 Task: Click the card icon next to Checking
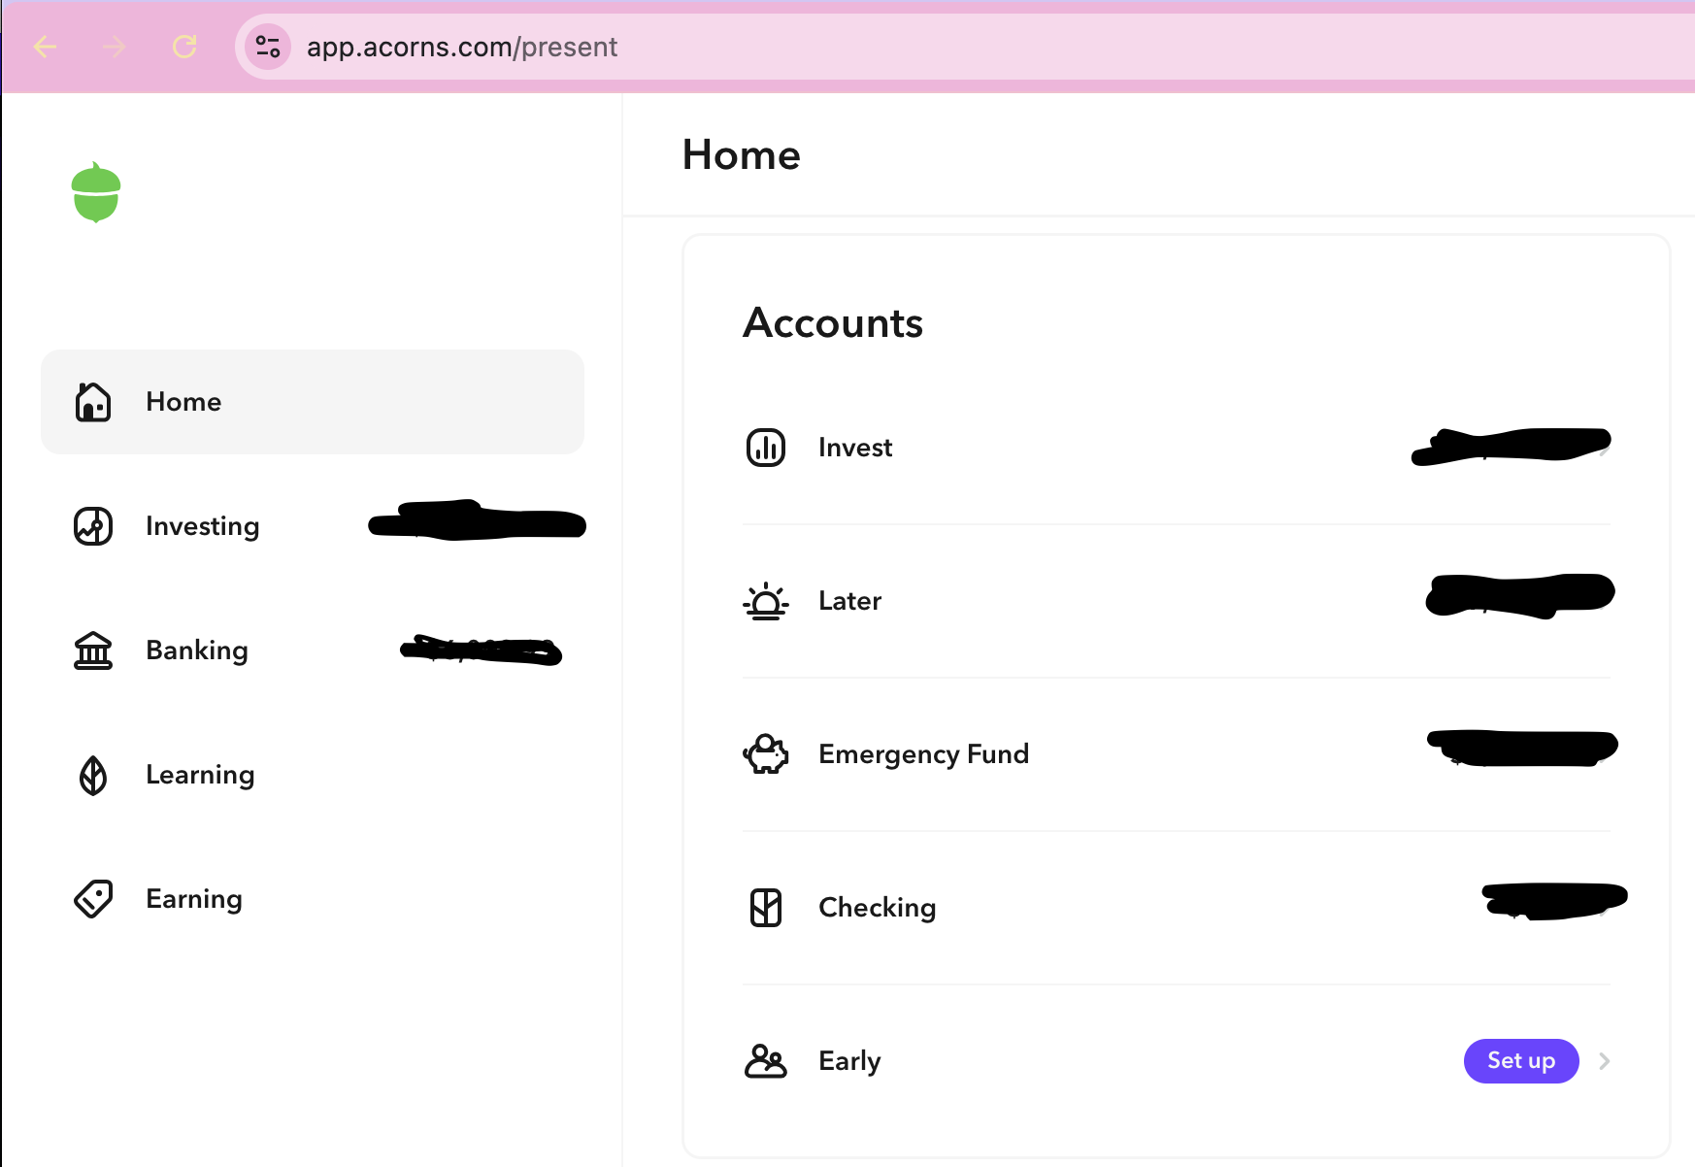tap(766, 907)
